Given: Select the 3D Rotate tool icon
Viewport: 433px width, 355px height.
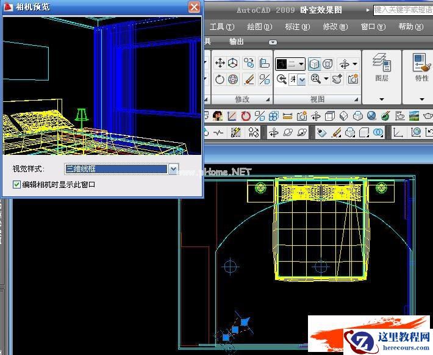Looking at the screenshot, I should (233, 79).
